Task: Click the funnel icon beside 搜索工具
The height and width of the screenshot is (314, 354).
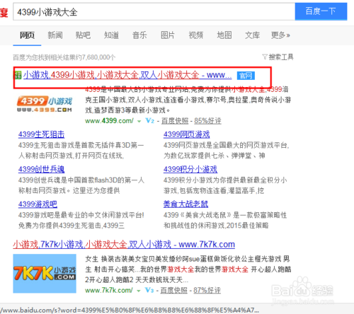Action: tap(265, 57)
